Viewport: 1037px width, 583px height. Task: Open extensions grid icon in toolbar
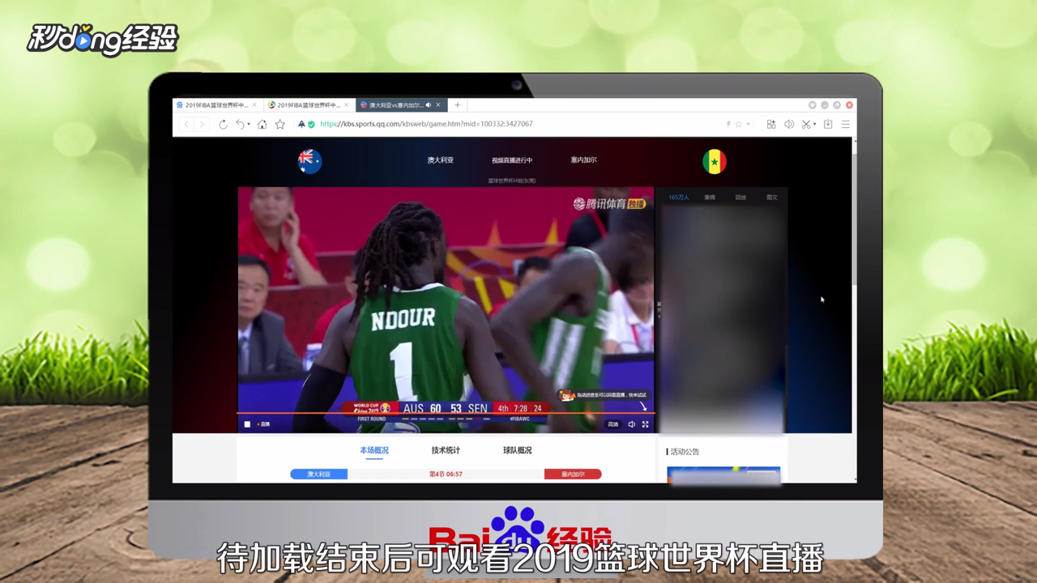coord(770,124)
